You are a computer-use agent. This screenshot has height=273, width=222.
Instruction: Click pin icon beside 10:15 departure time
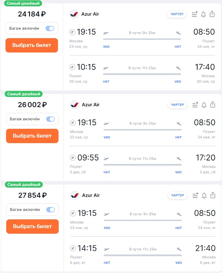73,67
